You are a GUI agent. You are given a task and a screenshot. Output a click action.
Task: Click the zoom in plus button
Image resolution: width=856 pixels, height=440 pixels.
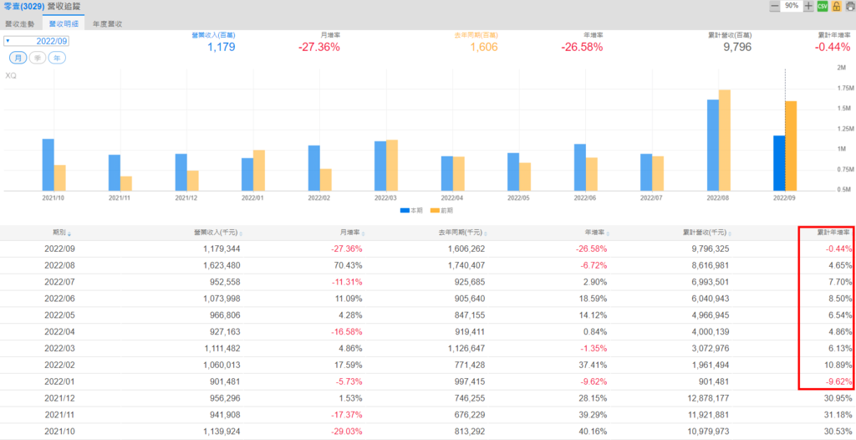[808, 6]
